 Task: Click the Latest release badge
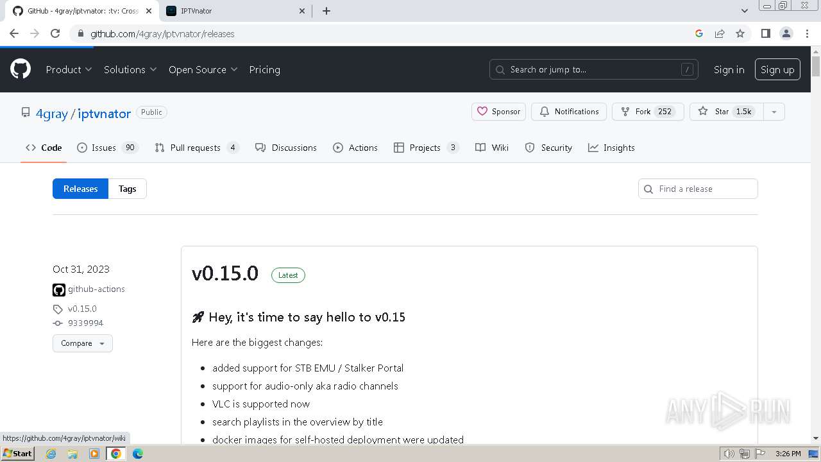pos(288,275)
